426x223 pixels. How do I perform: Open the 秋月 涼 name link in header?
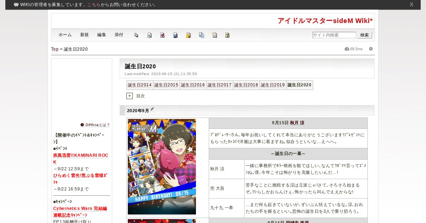(297, 123)
